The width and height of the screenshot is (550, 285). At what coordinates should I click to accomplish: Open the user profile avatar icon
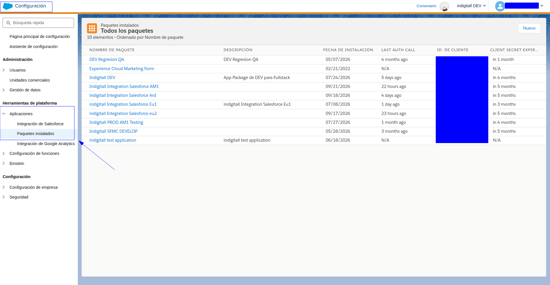click(500, 6)
